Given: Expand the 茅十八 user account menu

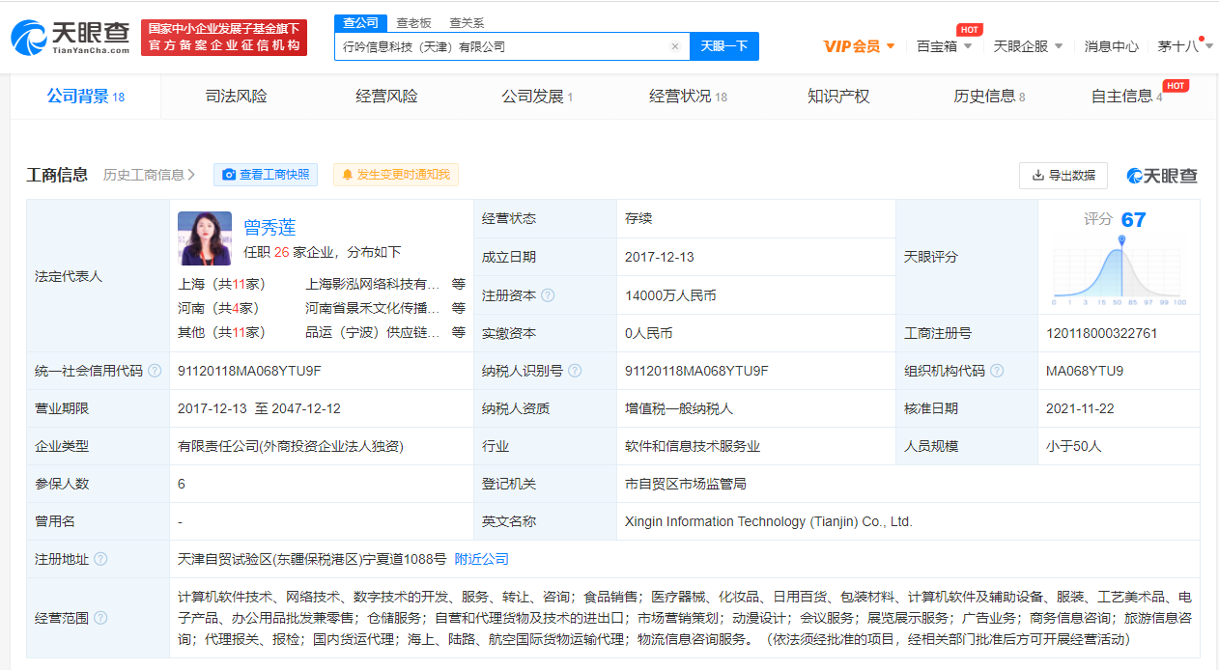Looking at the screenshot, I should coord(1183,46).
